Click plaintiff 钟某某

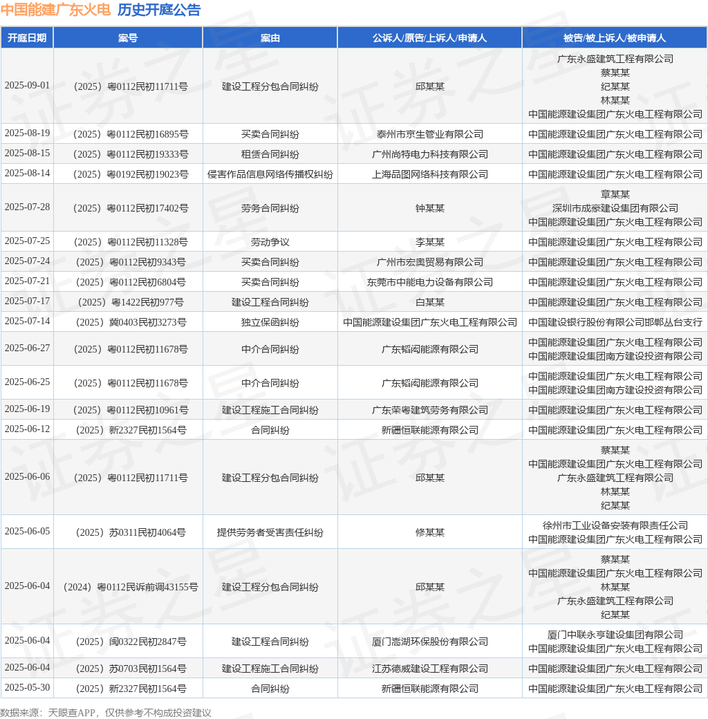click(x=429, y=209)
